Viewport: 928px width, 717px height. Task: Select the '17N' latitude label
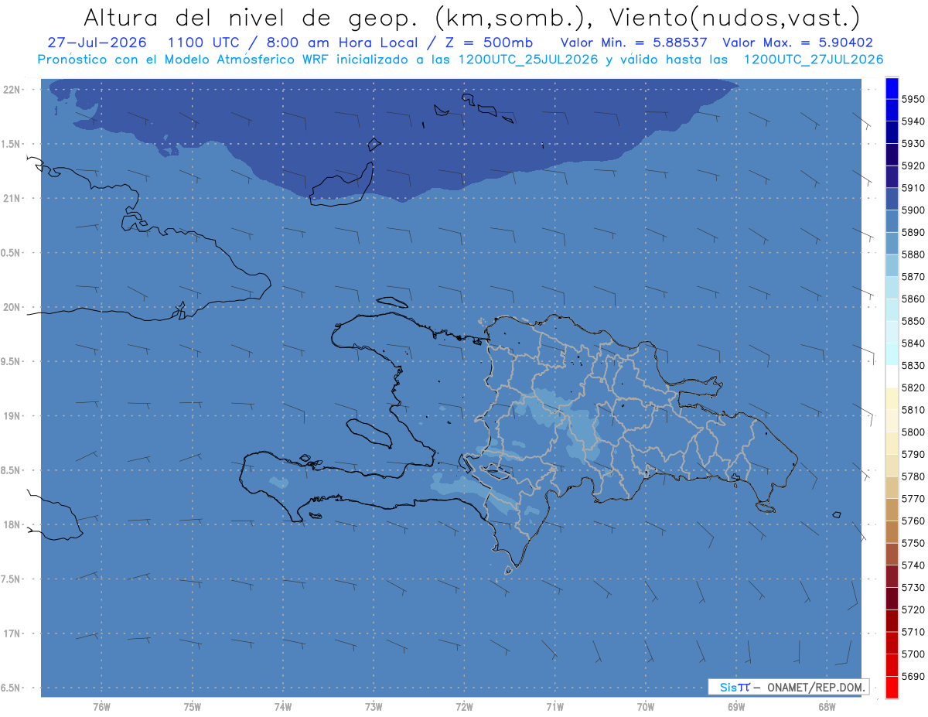point(11,633)
